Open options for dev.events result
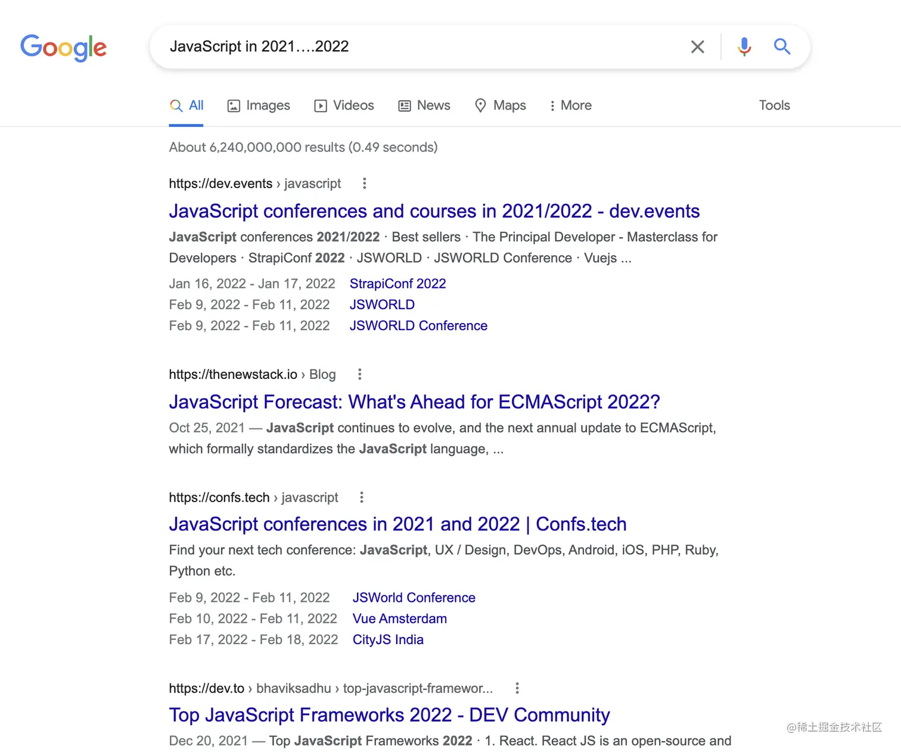This screenshot has width=901, height=752. point(364,184)
